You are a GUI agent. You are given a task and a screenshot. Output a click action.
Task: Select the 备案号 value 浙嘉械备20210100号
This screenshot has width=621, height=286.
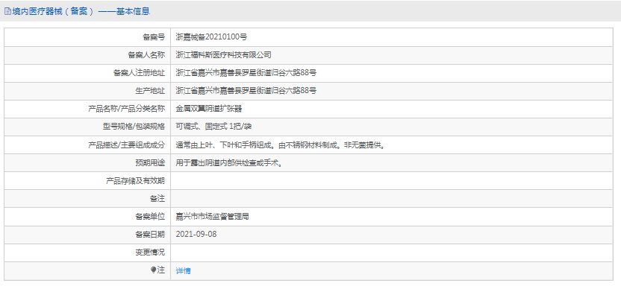[x=211, y=37]
